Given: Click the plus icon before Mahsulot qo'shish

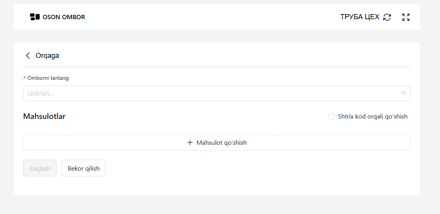Looking at the screenshot, I should (190, 142).
